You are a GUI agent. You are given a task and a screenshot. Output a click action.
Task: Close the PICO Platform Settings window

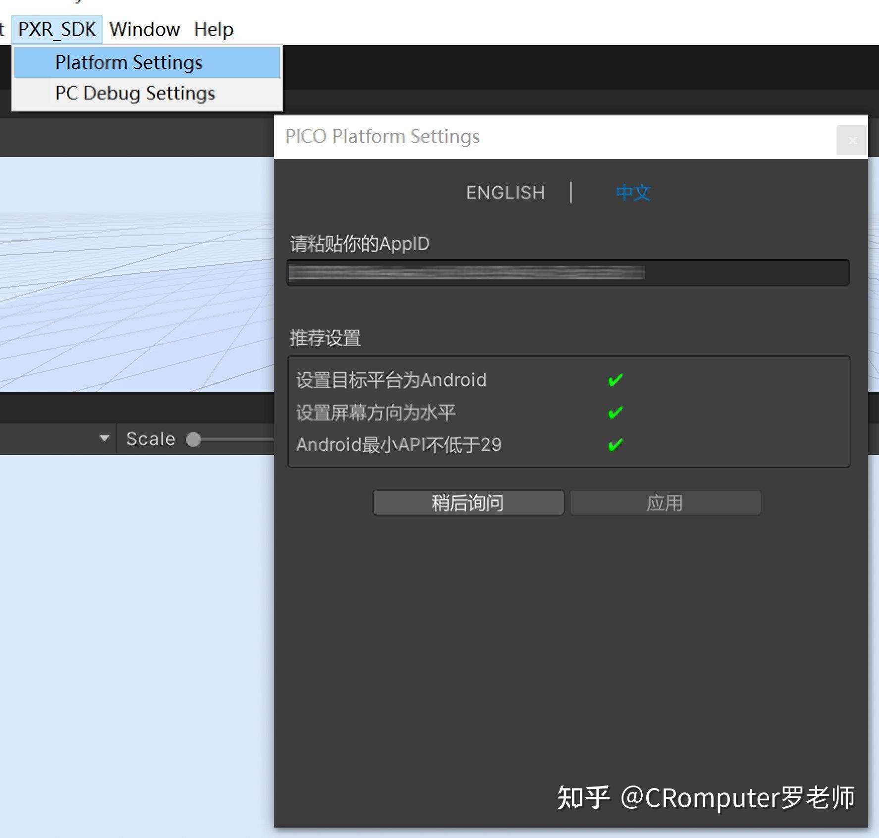point(852,140)
